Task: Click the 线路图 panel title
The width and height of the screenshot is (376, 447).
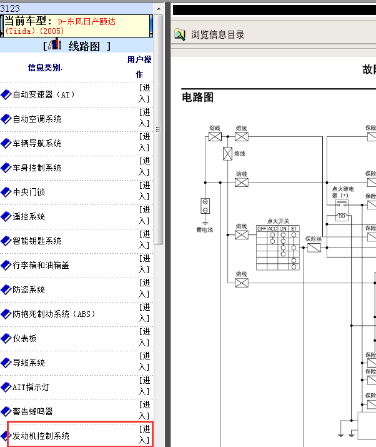Action: tap(84, 46)
